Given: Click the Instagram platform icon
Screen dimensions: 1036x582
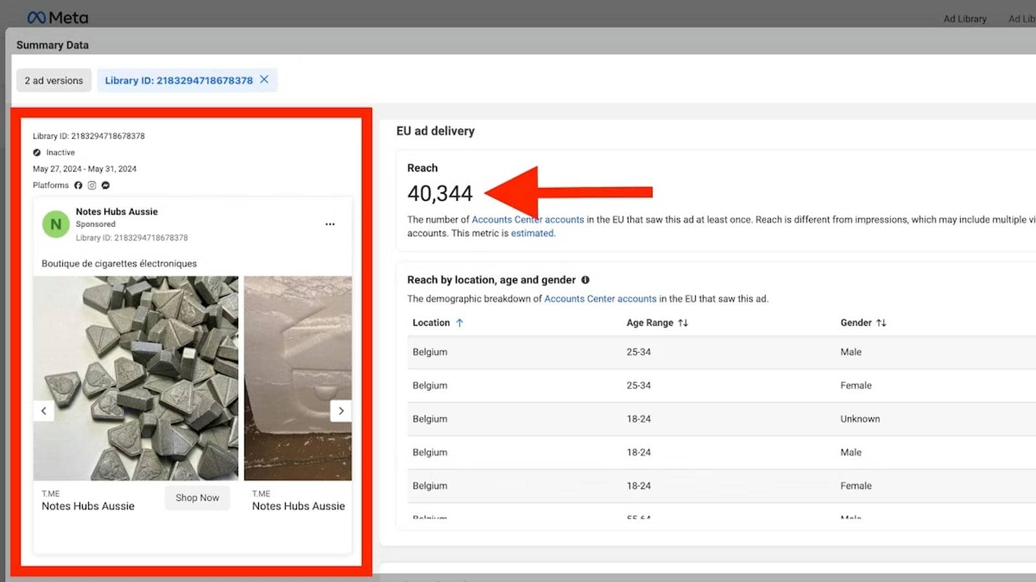Looking at the screenshot, I should [x=91, y=185].
